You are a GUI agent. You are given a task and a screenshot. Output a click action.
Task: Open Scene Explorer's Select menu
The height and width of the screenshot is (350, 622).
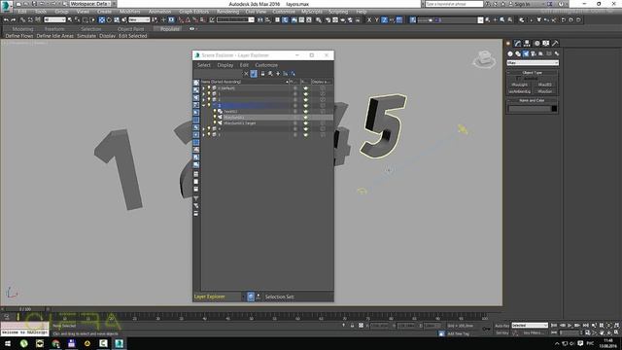(x=204, y=65)
